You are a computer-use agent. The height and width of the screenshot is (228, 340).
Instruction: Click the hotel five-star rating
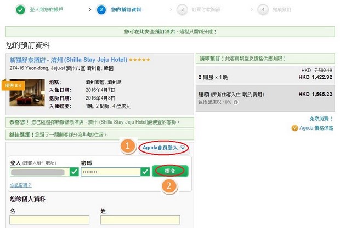coord(139,60)
